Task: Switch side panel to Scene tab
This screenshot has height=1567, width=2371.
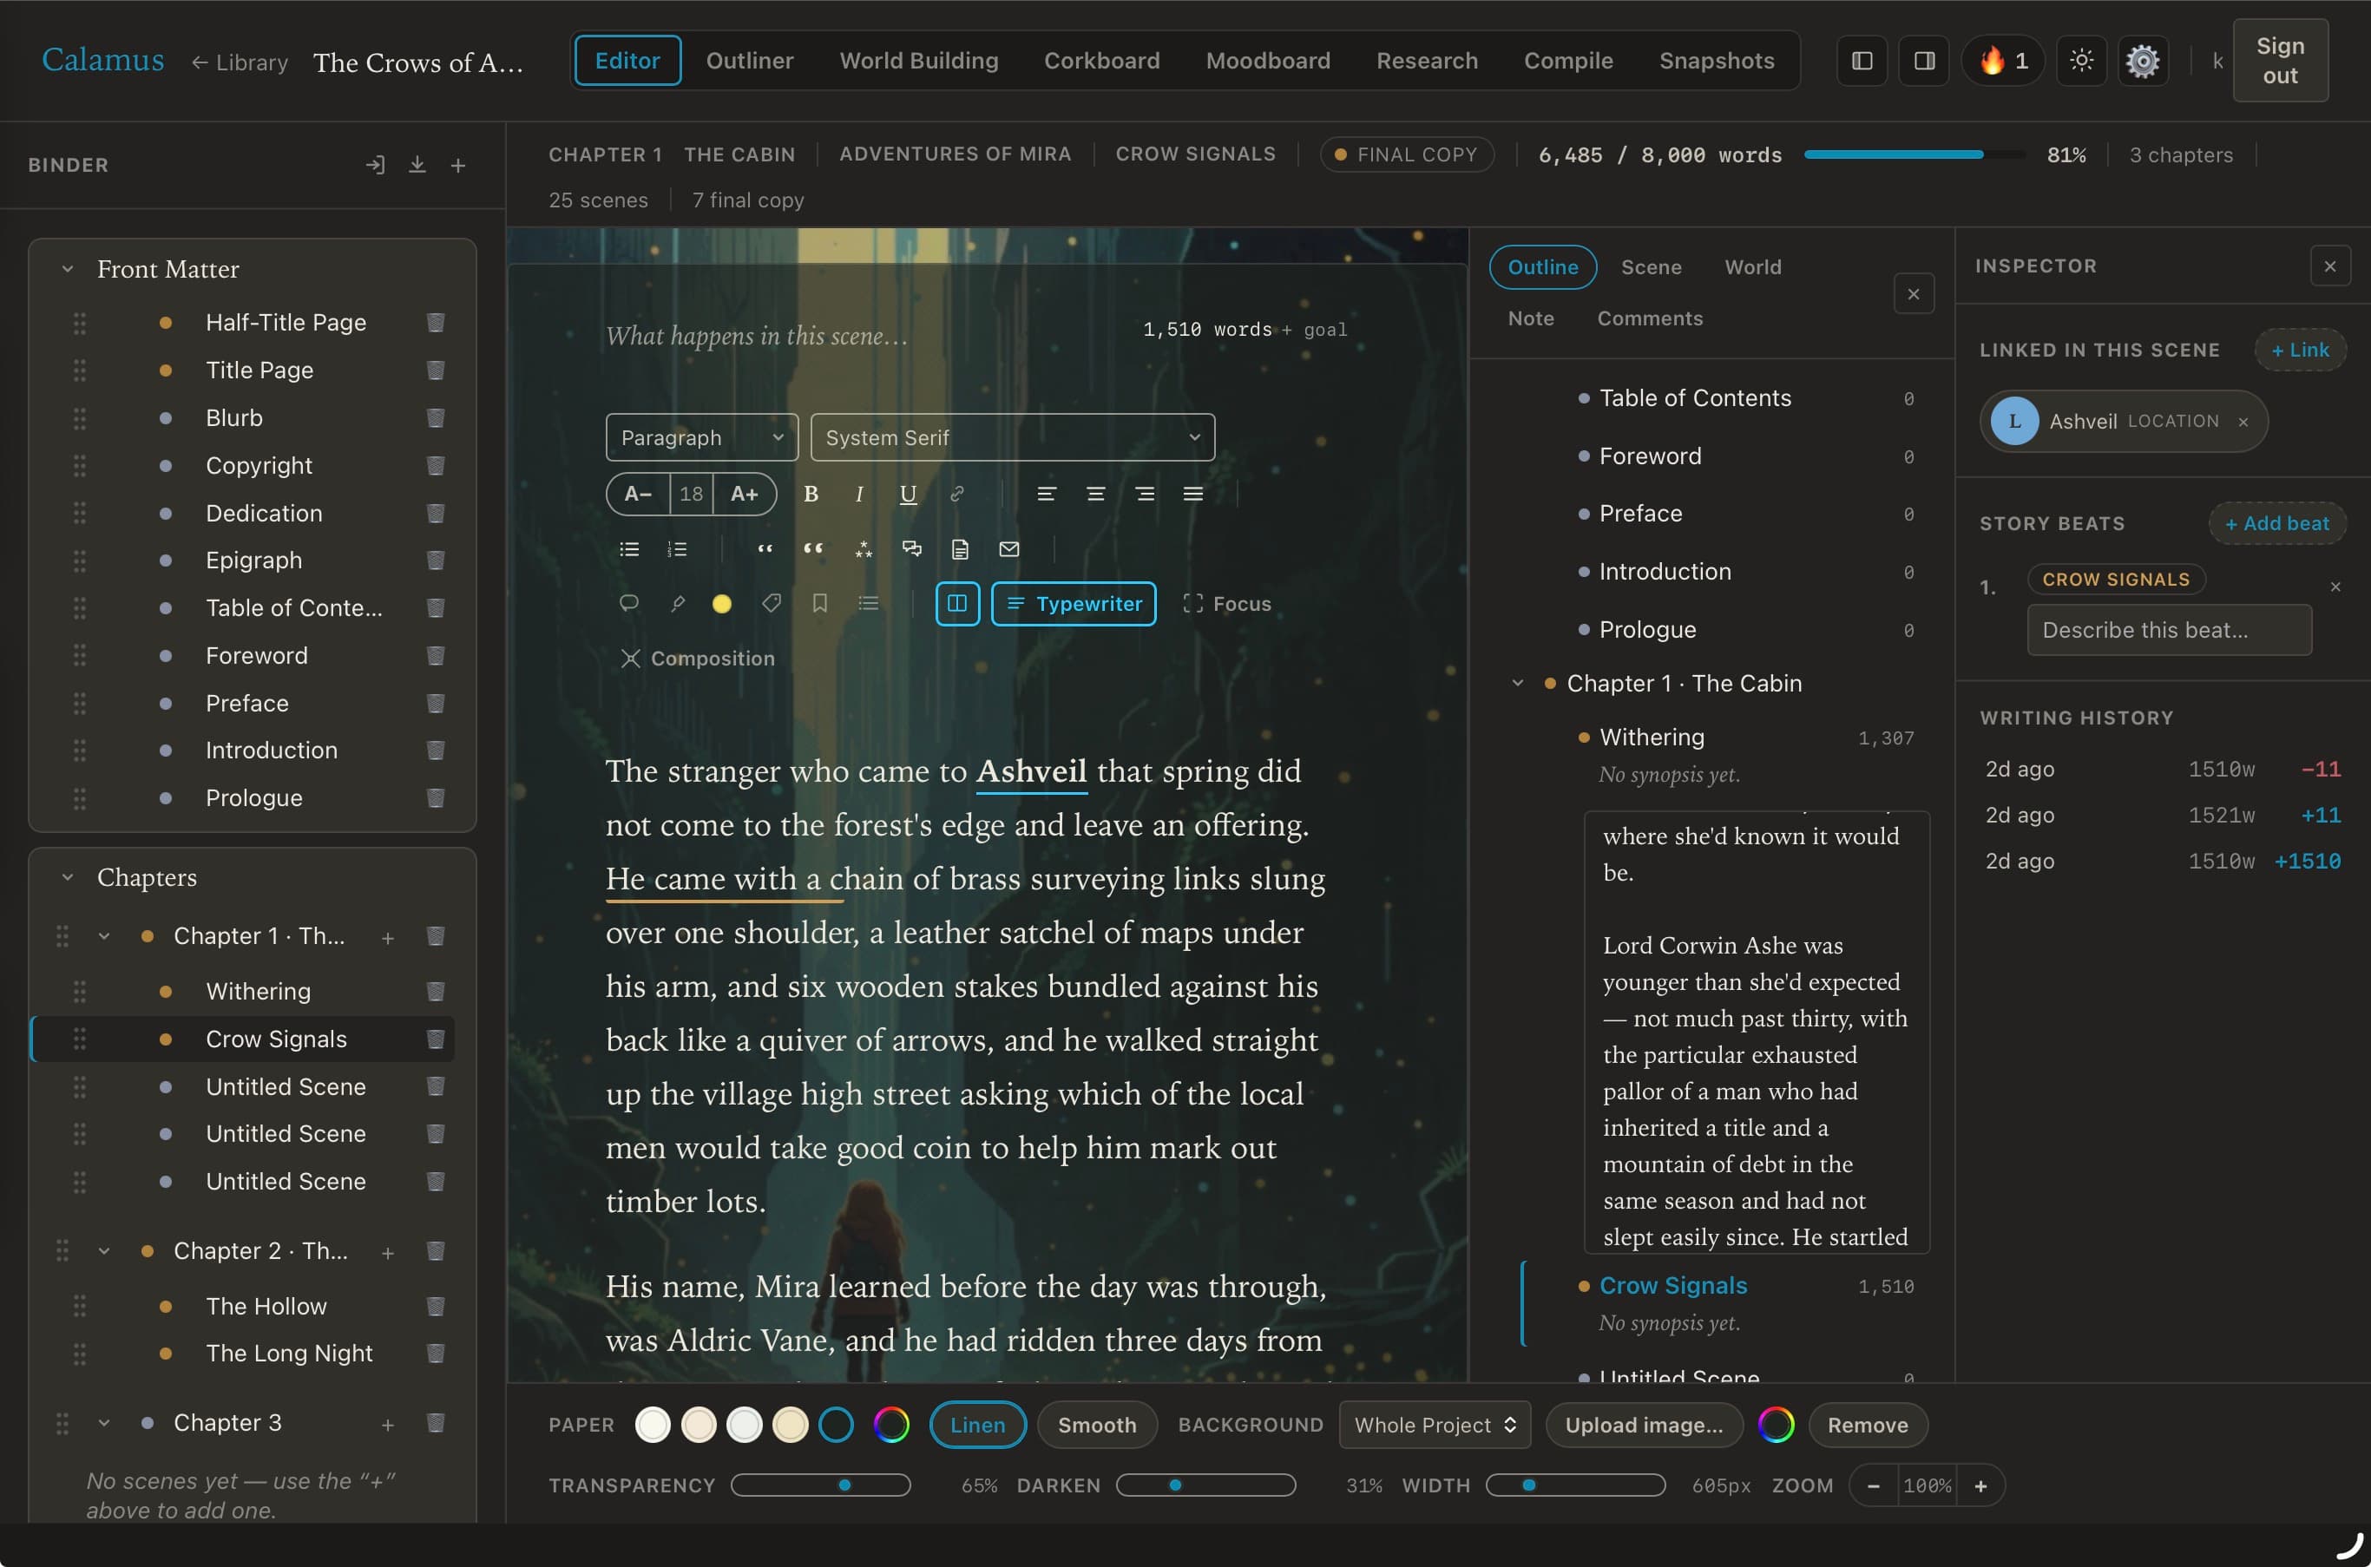Action: click(1652, 268)
